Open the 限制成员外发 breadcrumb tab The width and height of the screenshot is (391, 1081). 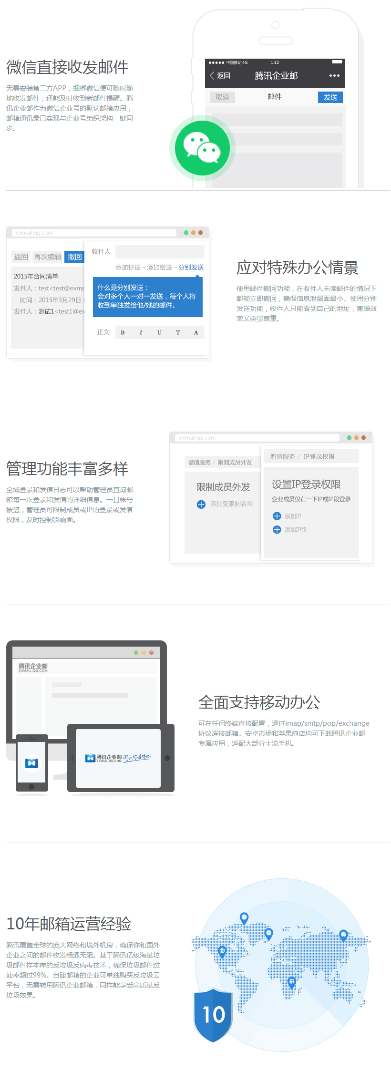click(235, 462)
